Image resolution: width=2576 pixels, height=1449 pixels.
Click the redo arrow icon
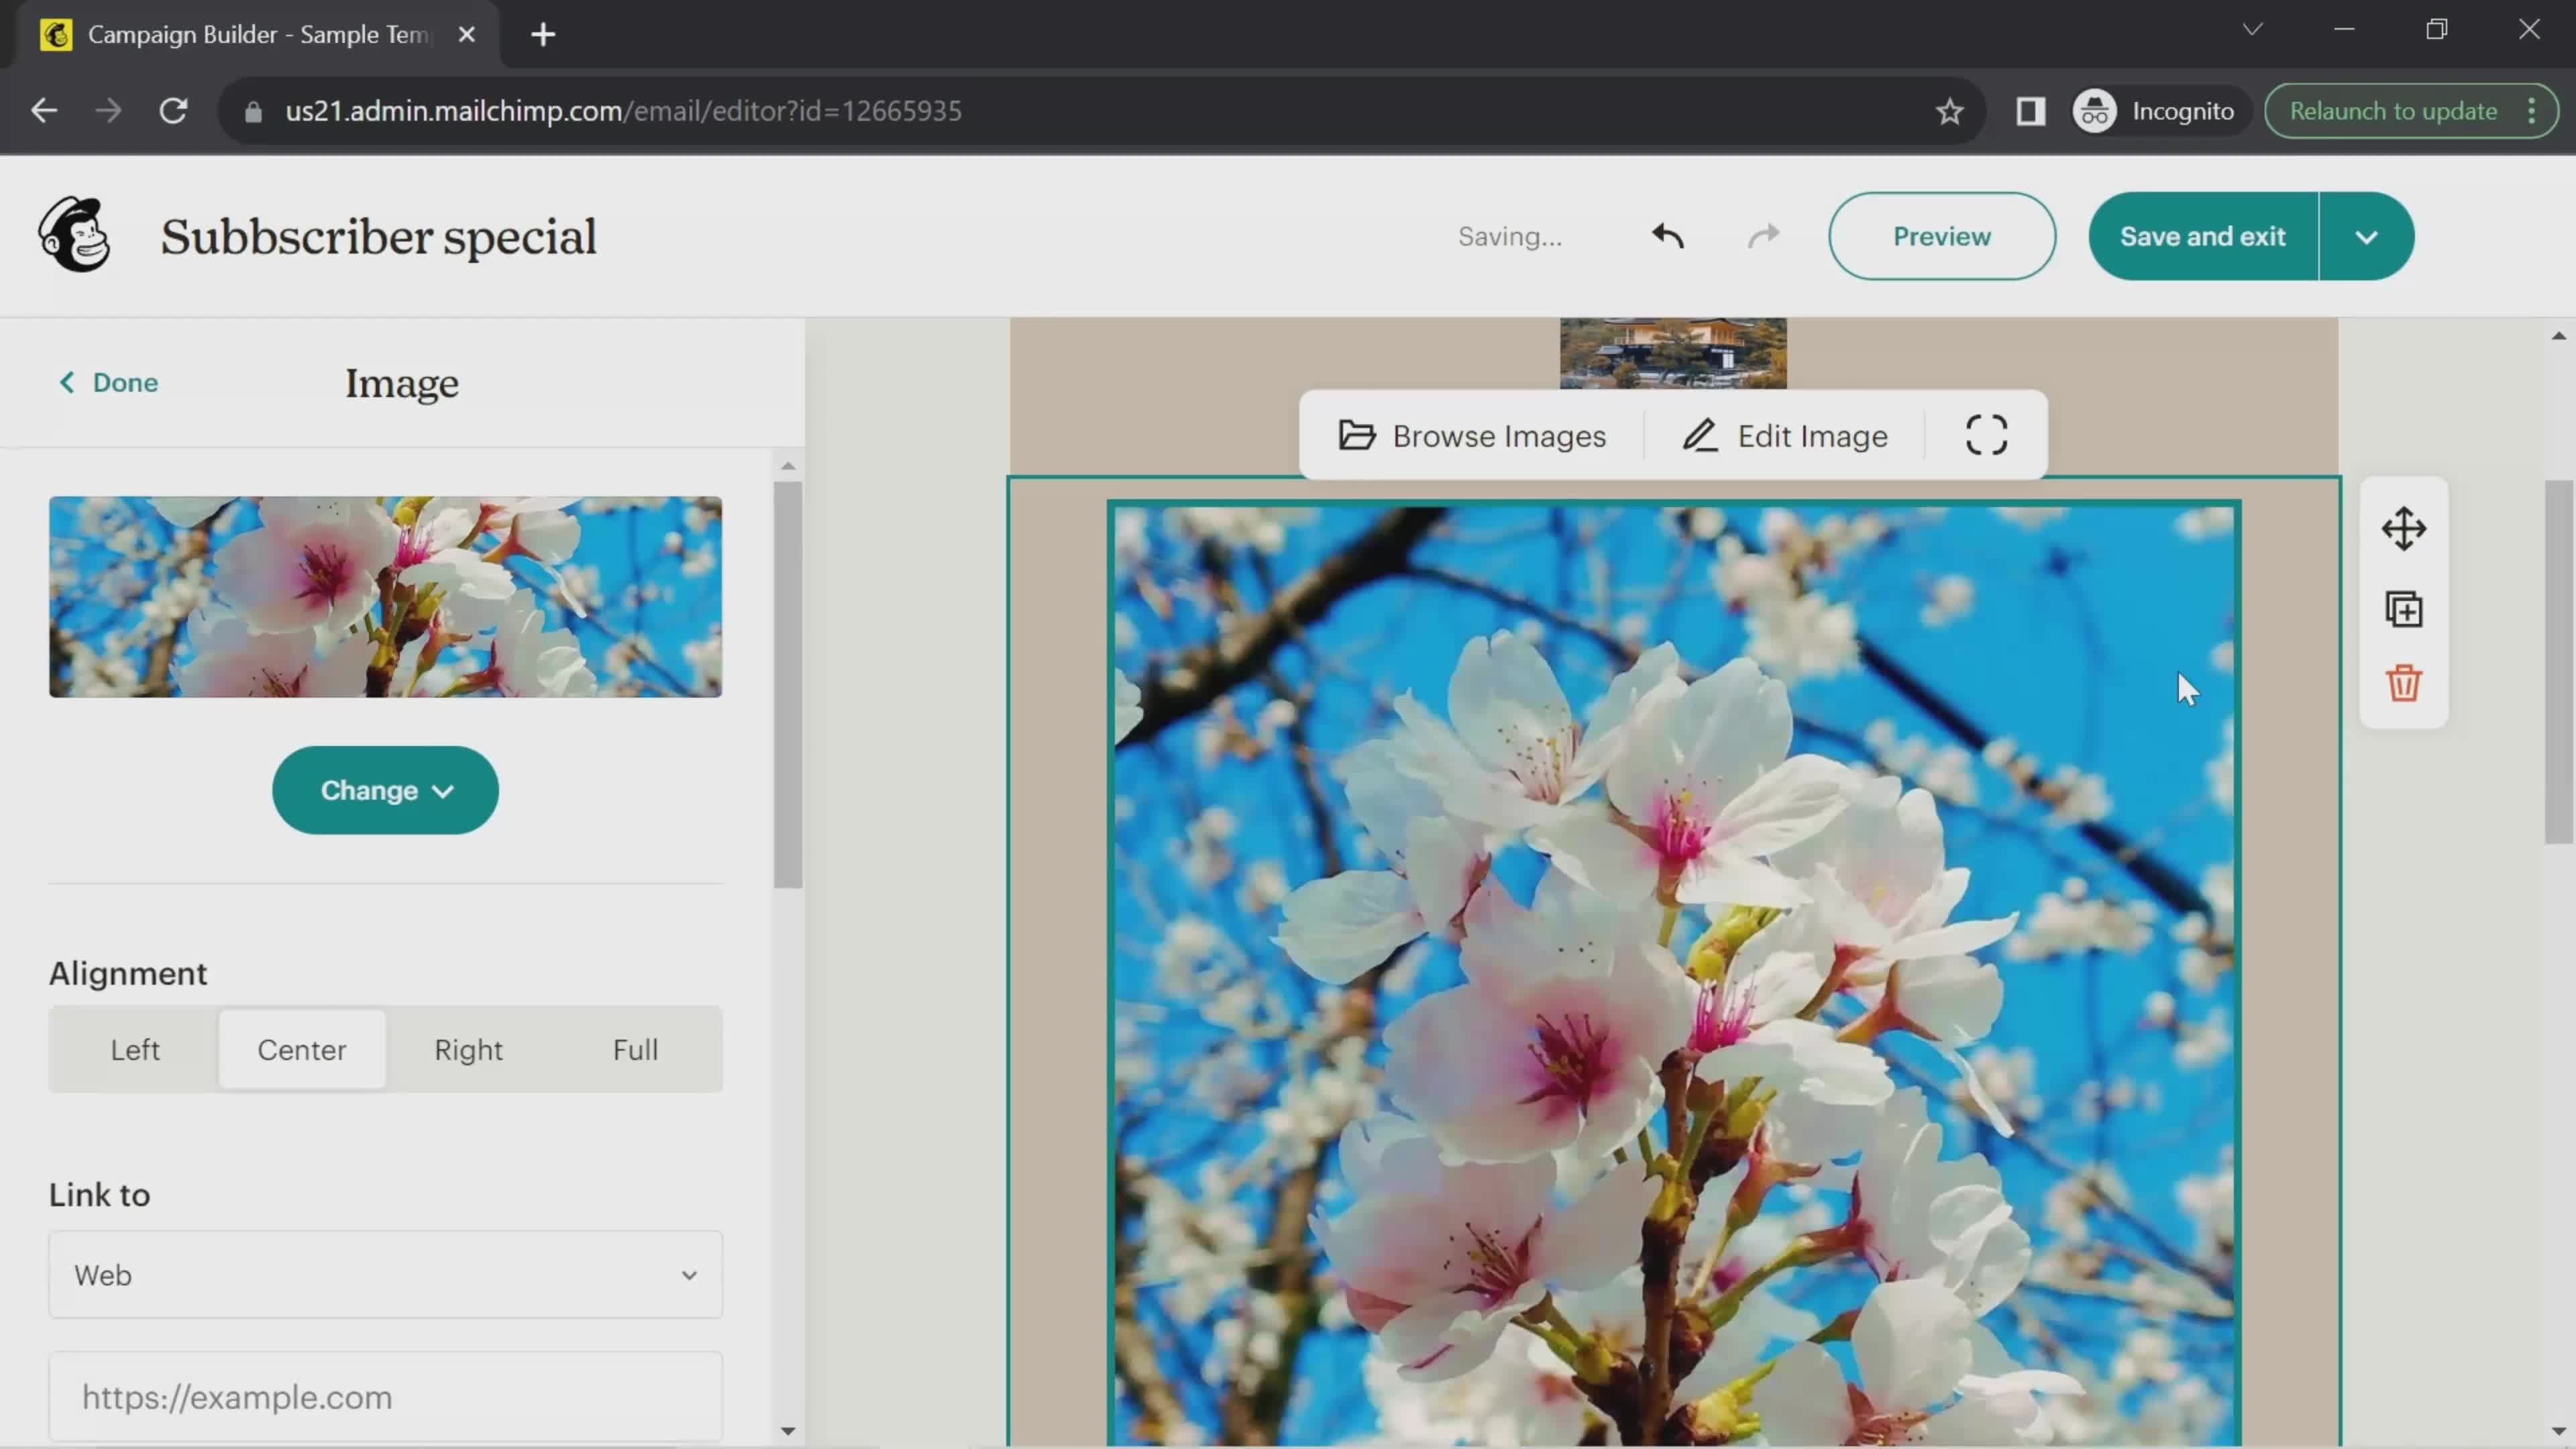1764,235
